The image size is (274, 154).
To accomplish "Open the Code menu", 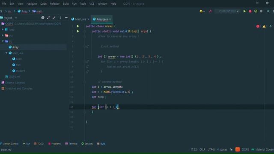I will 43,4.
